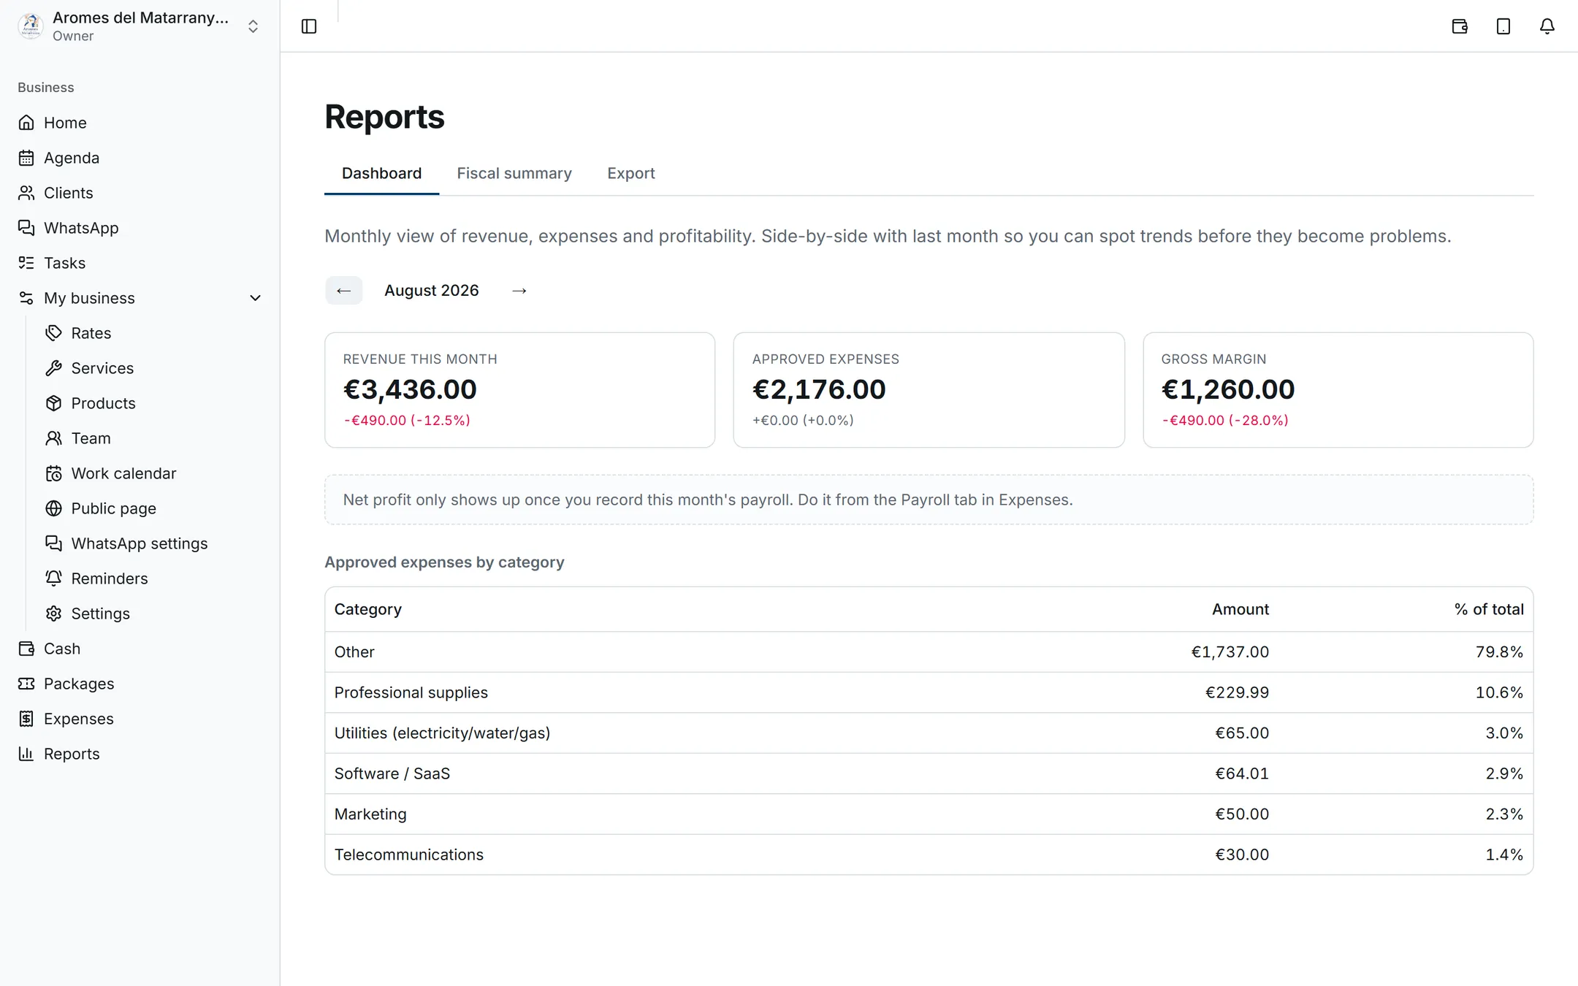Go to Agenda in the sidebar
Viewport: 1578px width, 986px height.
click(x=72, y=158)
